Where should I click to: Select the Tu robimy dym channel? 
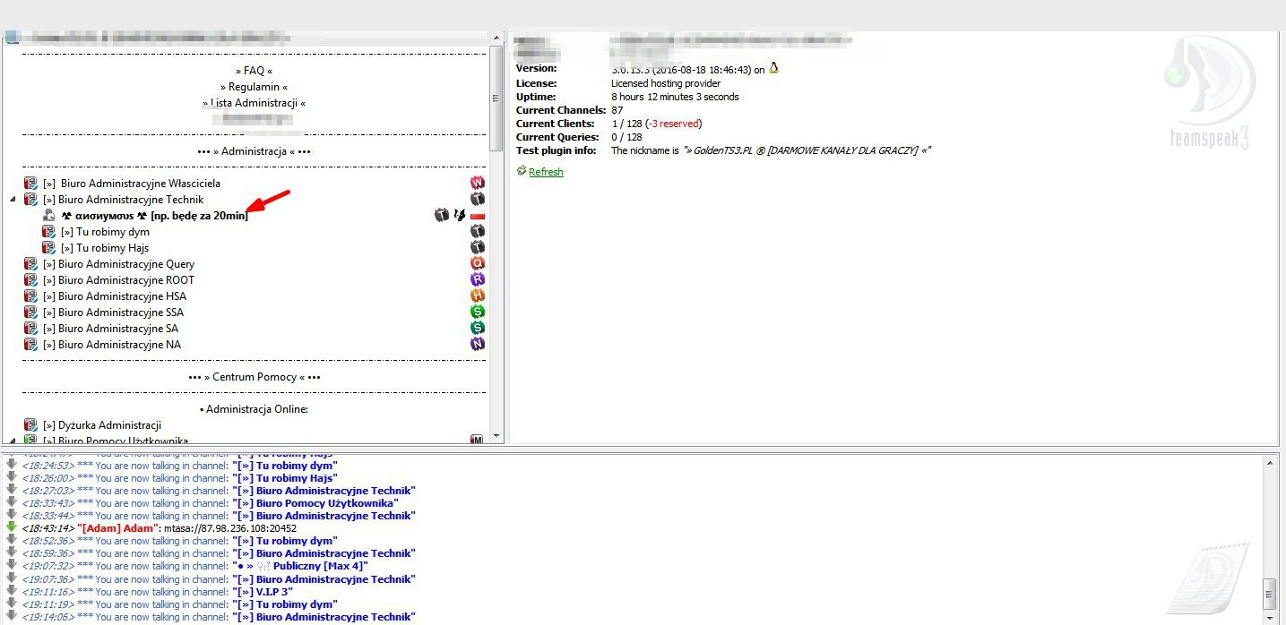(111, 232)
